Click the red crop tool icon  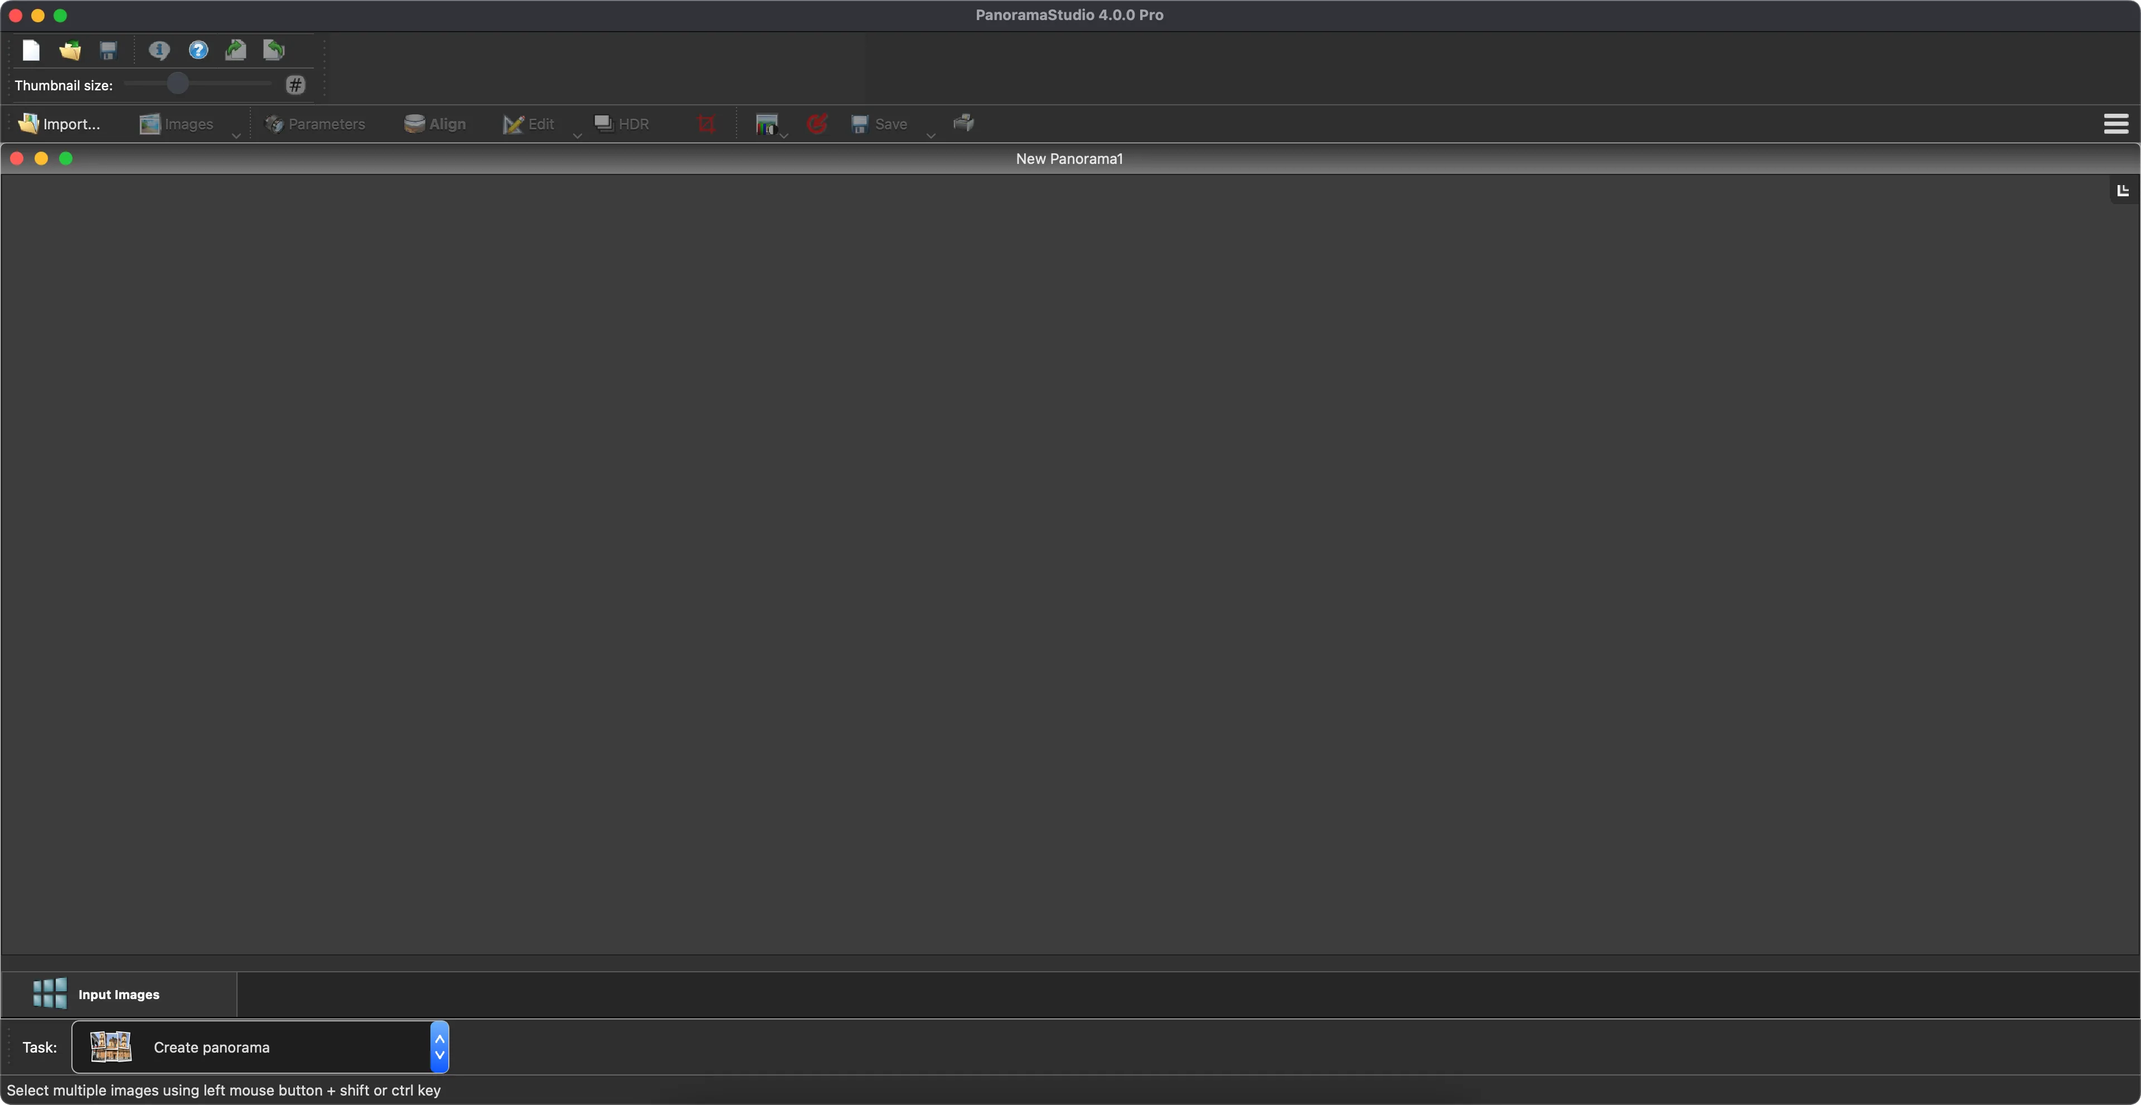[x=706, y=124]
